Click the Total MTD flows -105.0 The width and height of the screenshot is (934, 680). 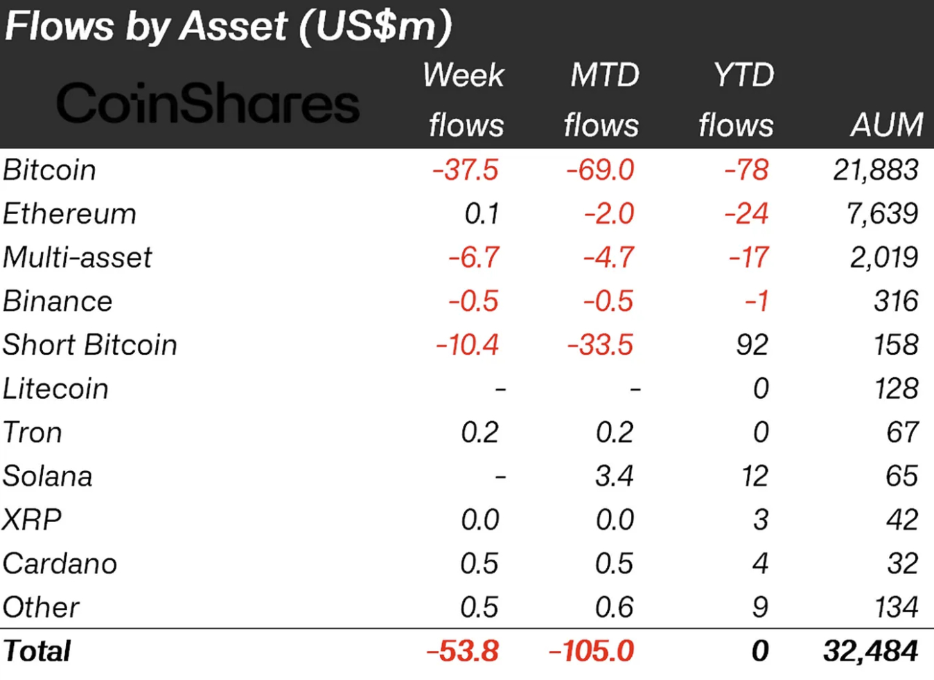[591, 651]
